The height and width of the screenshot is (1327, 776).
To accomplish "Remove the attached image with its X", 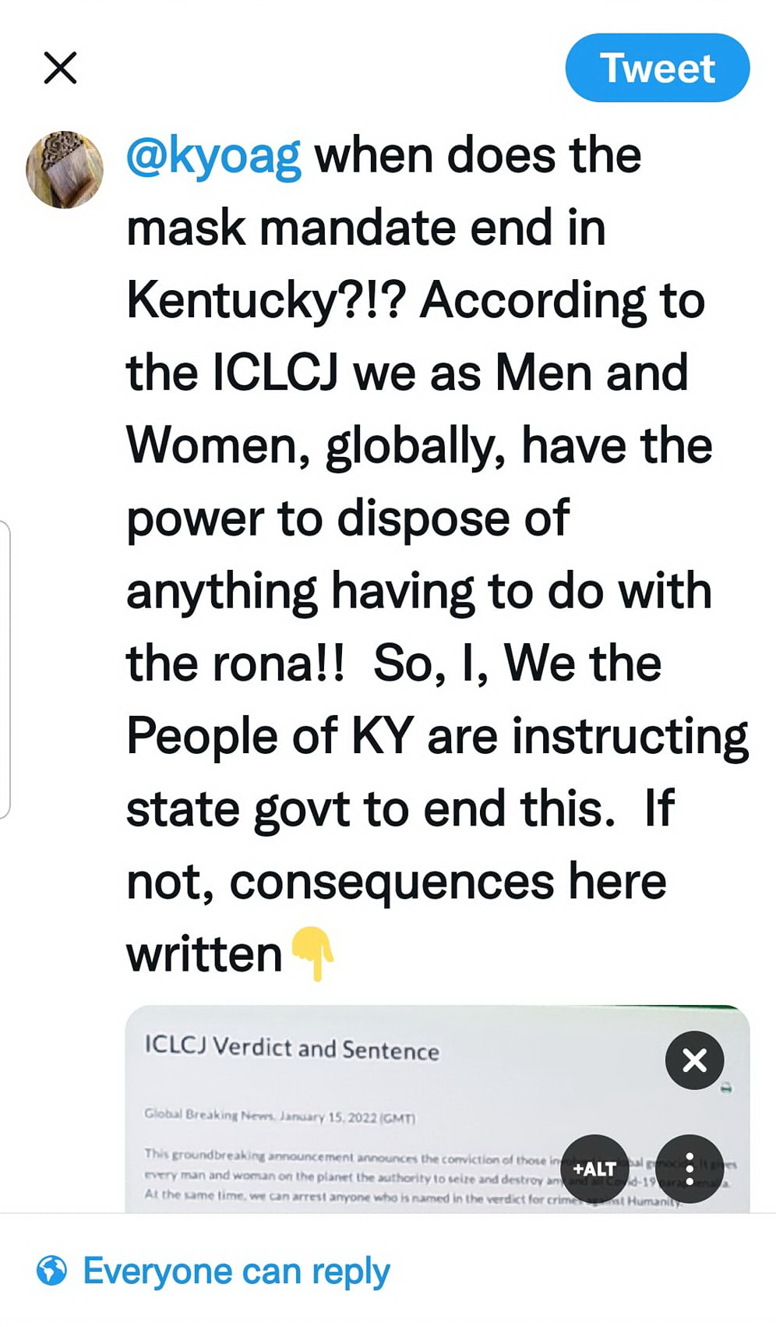I will click(694, 1060).
